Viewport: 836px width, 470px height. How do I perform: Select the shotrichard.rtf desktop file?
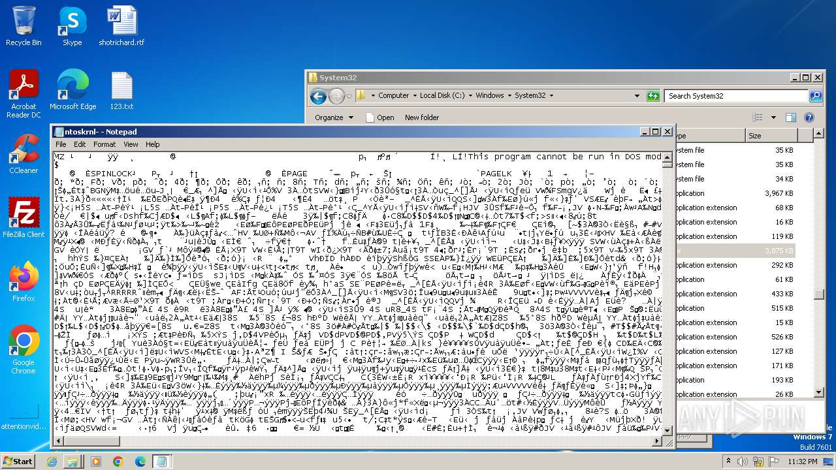point(121,26)
